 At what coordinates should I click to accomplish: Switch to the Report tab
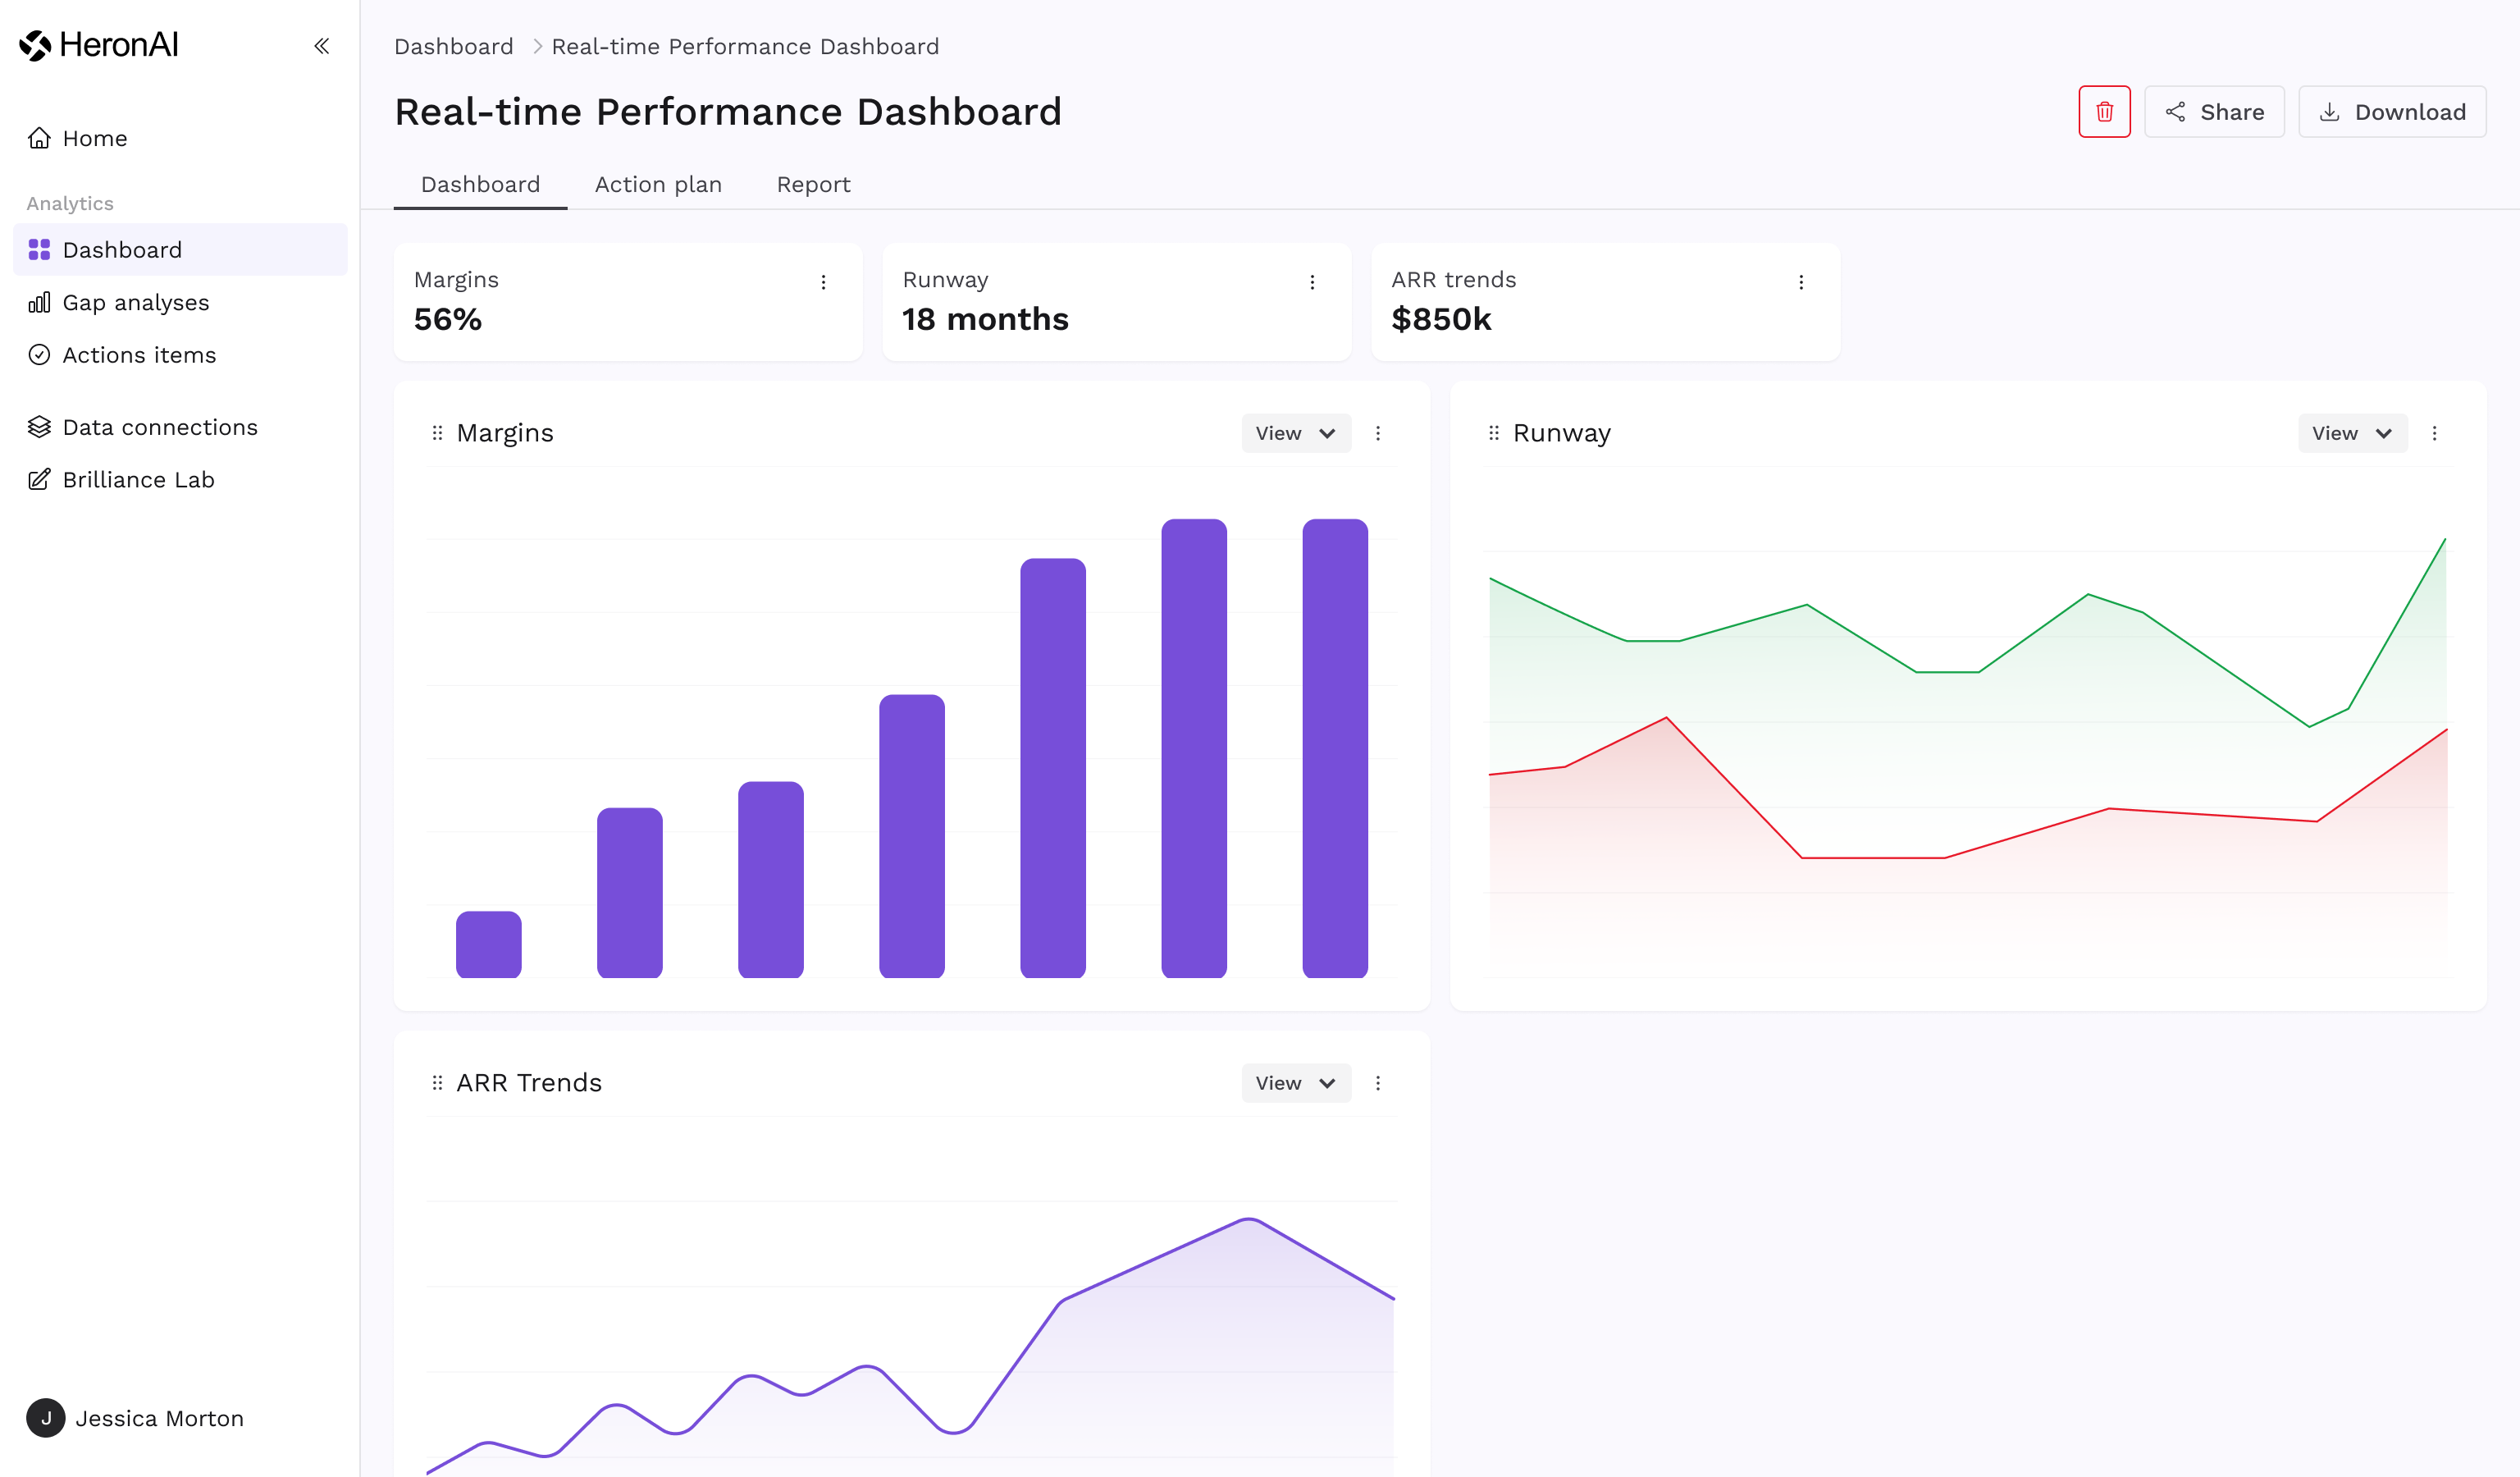(813, 185)
